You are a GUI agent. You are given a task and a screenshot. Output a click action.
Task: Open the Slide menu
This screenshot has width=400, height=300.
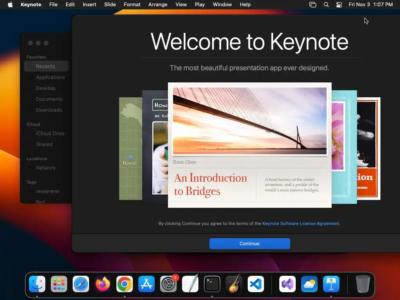point(110,5)
